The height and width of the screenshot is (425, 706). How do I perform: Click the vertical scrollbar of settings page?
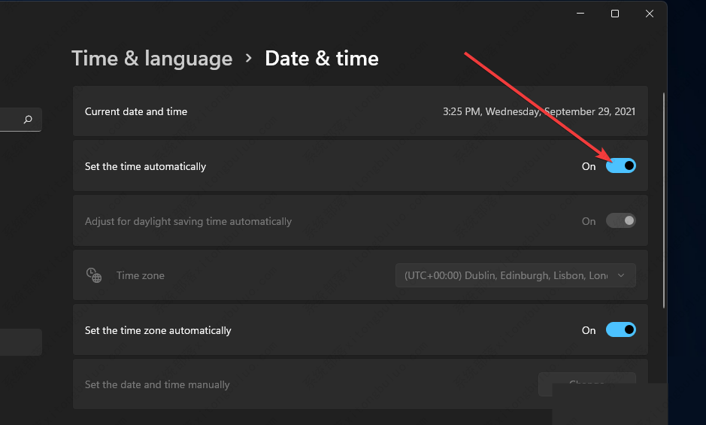pos(663,199)
